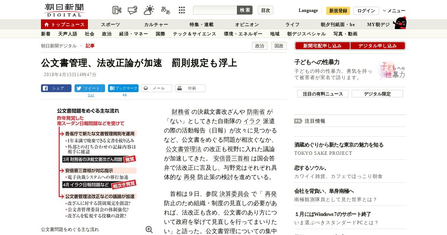
Task: Select the 注目の有料ニュース tab
Action: click(323, 94)
